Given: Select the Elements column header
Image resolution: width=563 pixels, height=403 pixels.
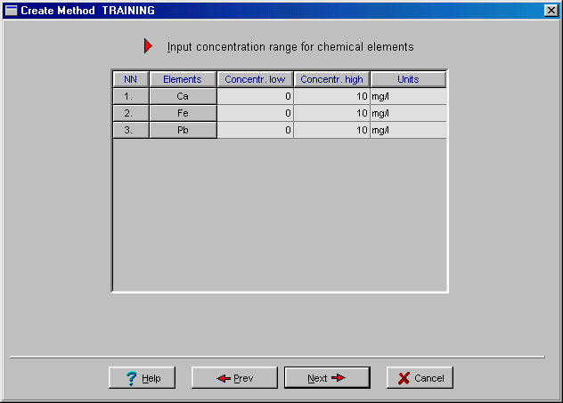Looking at the screenshot, I should tap(183, 79).
